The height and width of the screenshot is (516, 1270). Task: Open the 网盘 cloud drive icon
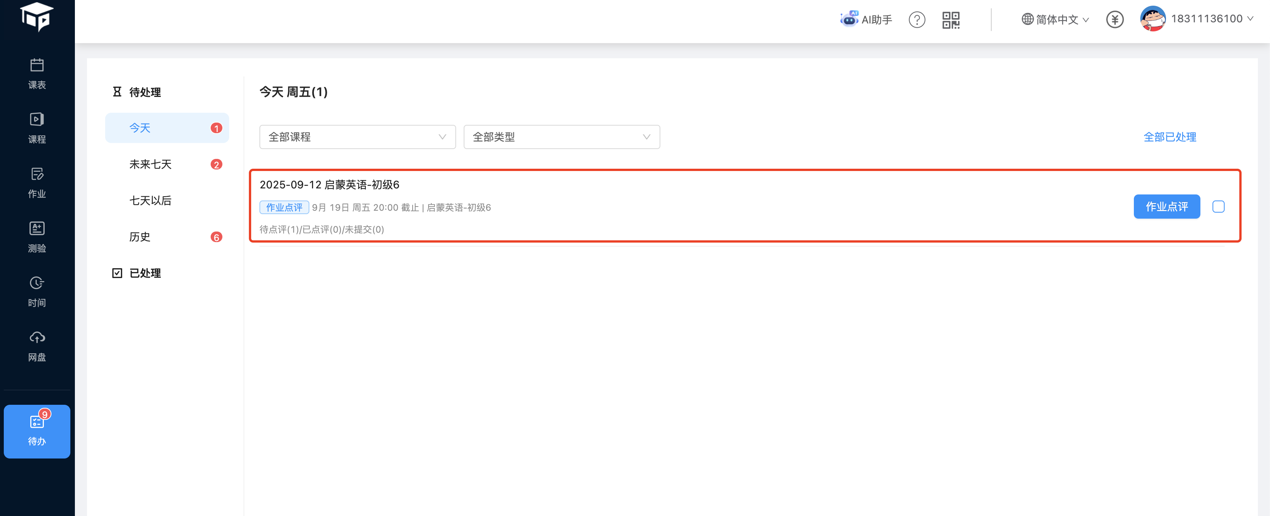click(x=37, y=346)
